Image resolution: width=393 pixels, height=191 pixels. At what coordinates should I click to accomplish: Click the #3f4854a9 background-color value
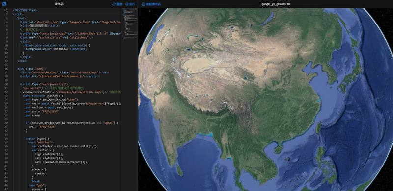pos(61,49)
